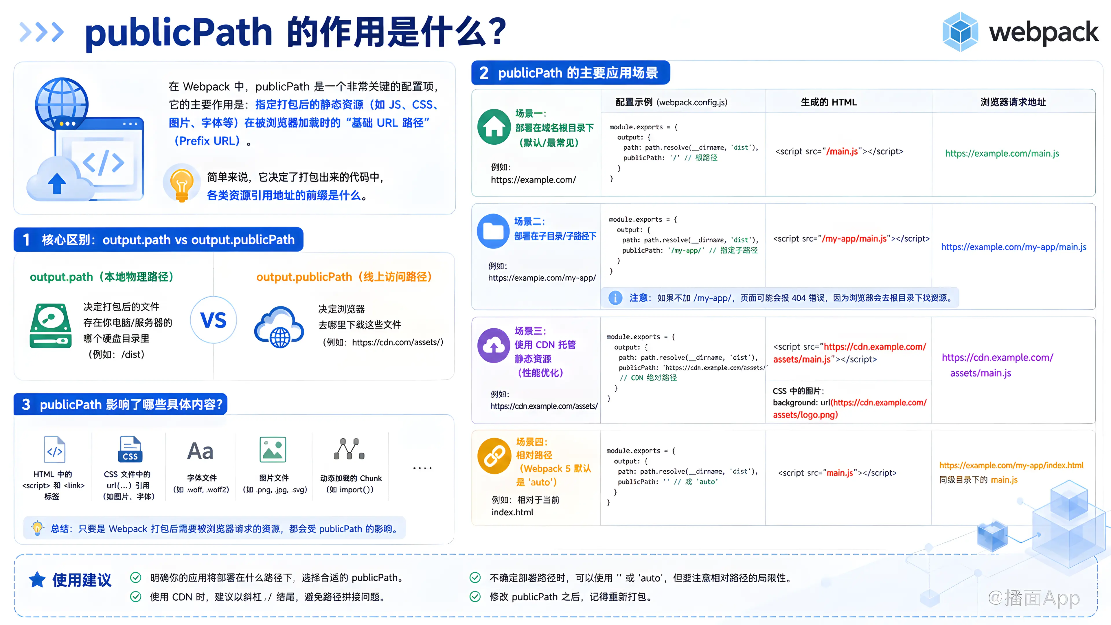
Task: Click the CSS file icon
Action: coord(130,449)
